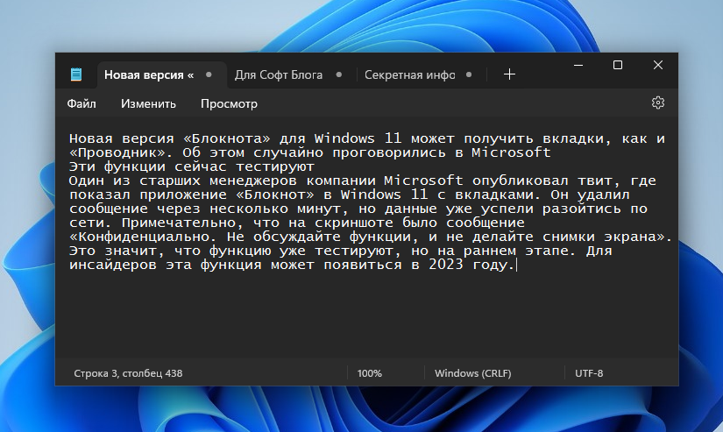Close the «Для Софт Блога» tab via its dot
The image size is (723, 432).
click(339, 74)
